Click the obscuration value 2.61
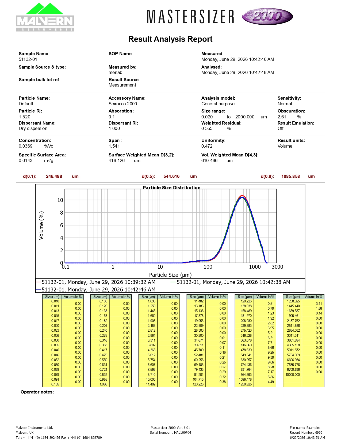The width and height of the screenshot is (341, 442). (282, 117)
